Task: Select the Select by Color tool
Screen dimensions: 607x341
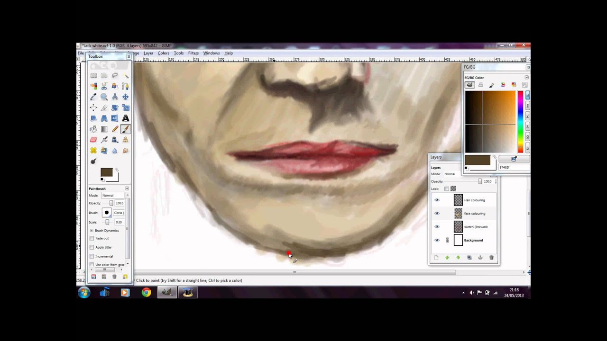Action: coord(93,86)
